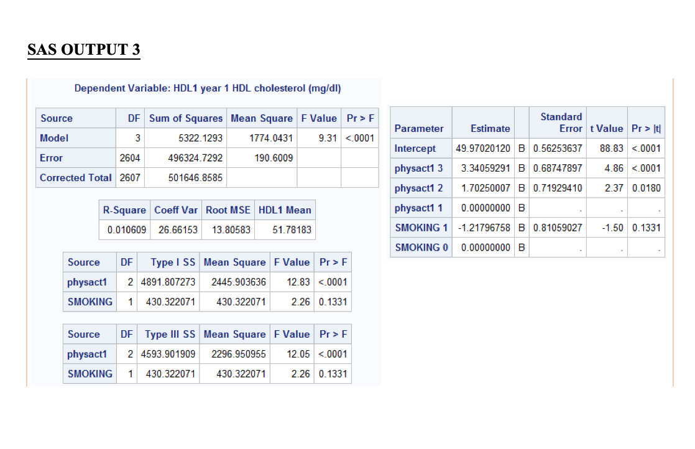Select Type III F value 12.05
This screenshot has height=449, width=695.
(298, 354)
